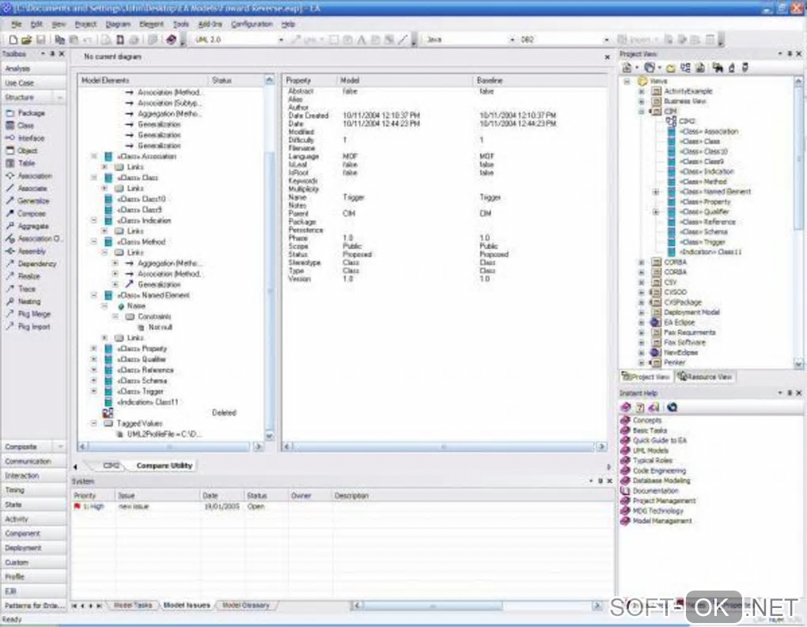The image size is (807, 627).
Task: Expand the Class Property node in Model Elements
Action: [94, 348]
